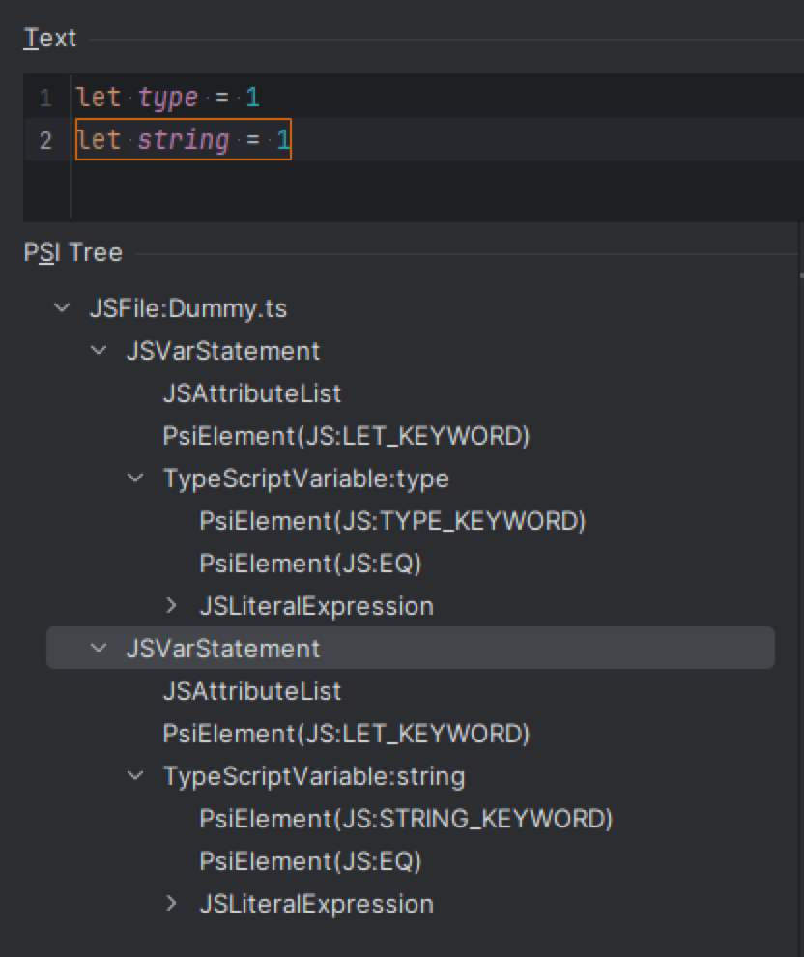
Task: Collapse the TypeScriptVariable:type node
Action: (134, 478)
